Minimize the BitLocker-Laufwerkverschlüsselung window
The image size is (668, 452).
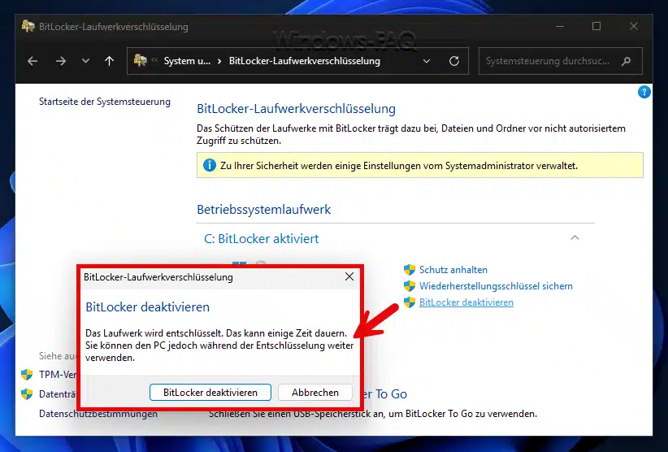coord(560,26)
